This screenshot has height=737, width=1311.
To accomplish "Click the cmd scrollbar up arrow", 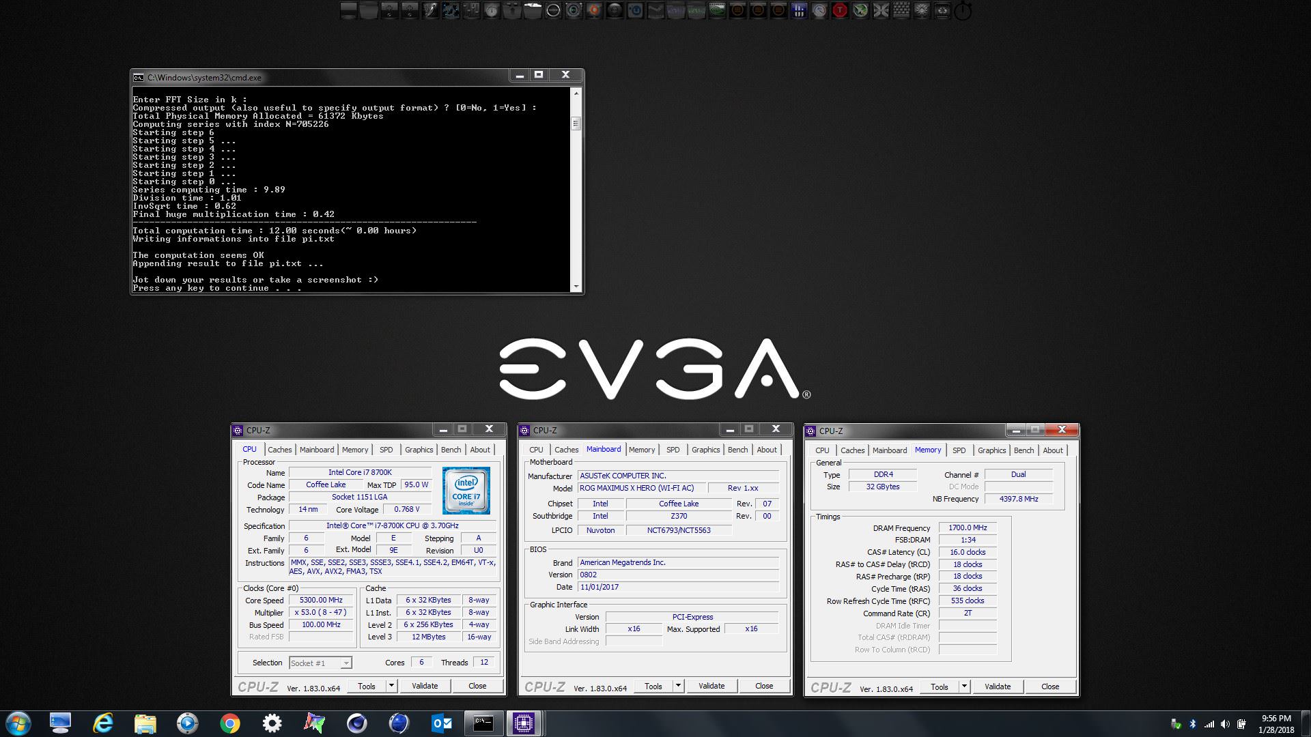I will point(576,93).
